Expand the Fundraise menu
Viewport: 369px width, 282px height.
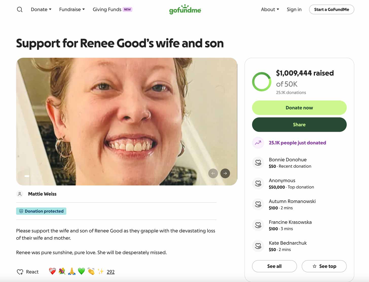tap(72, 9)
